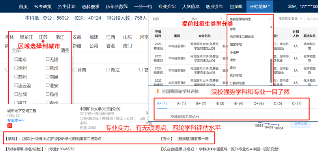
Task: Choose 公费师范生 from the list
Action: point(237,83)
